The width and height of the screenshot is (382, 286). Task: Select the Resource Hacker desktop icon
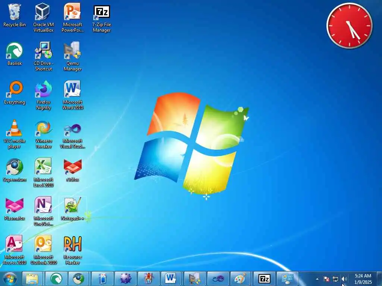click(x=72, y=250)
